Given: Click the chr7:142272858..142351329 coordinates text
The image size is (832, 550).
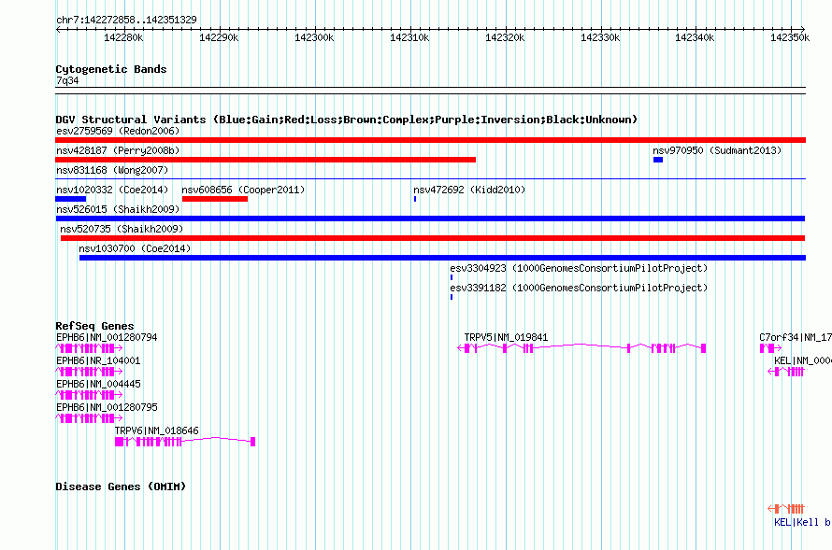Looking at the screenshot, I should 126,20.
